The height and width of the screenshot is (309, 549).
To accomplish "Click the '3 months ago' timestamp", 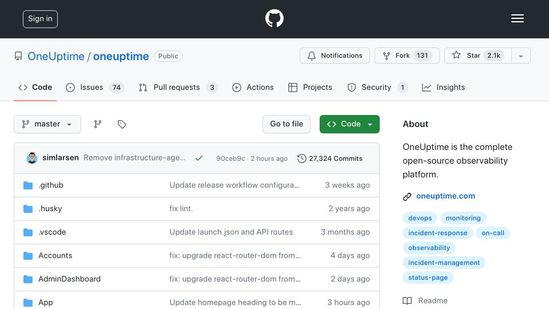I will (345, 232).
